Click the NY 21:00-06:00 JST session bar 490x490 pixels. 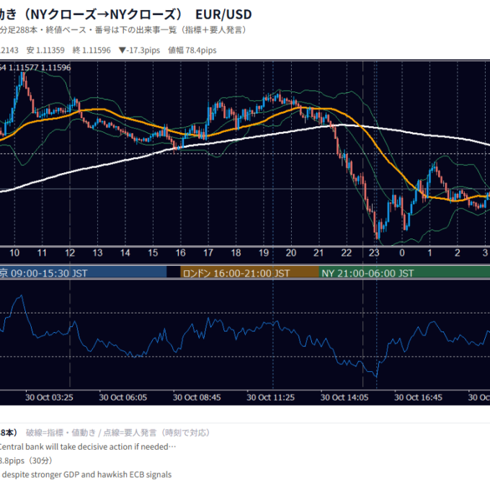tap(404, 273)
